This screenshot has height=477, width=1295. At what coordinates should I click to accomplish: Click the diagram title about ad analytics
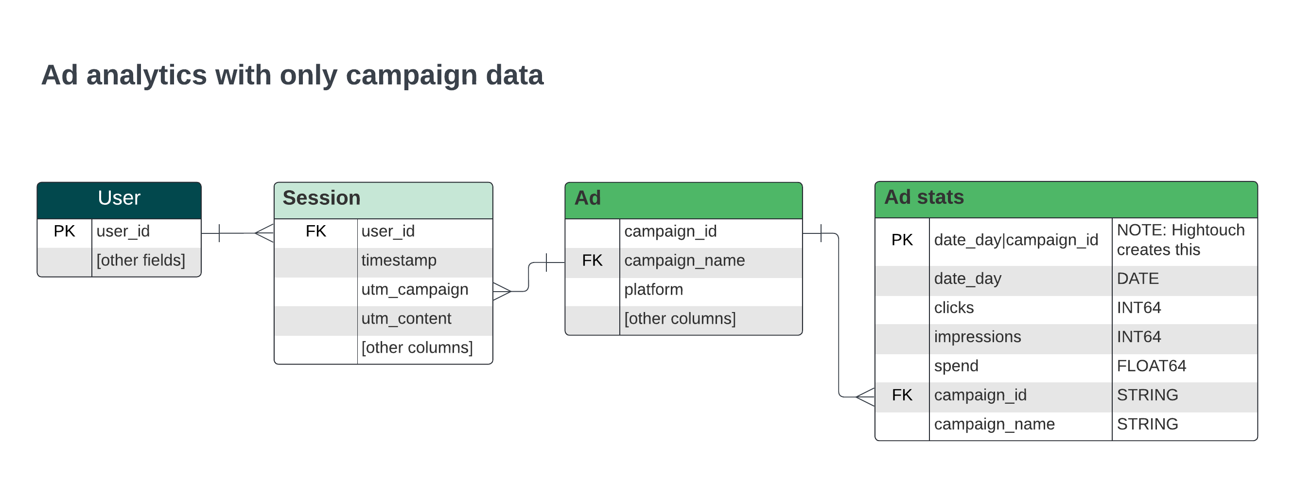click(x=292, y=75)
